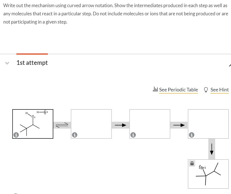Viewport: 231px width, 194px height.
Task: Open the periodic table grid icon
Action: [x=155, y=89]
